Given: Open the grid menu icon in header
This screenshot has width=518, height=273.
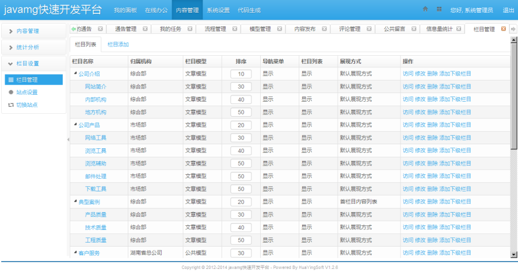Looking at the screenshot, I should pos(439,9).
